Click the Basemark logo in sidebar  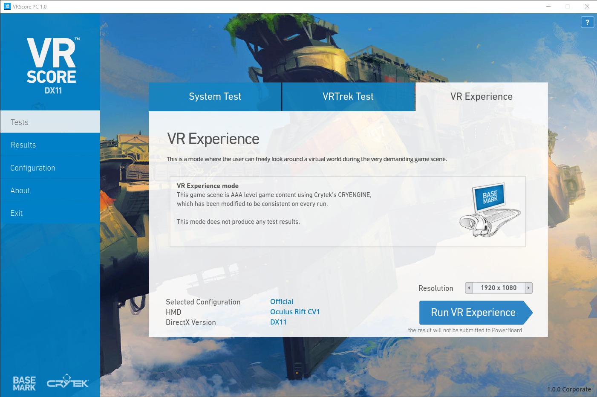point(24,383)
